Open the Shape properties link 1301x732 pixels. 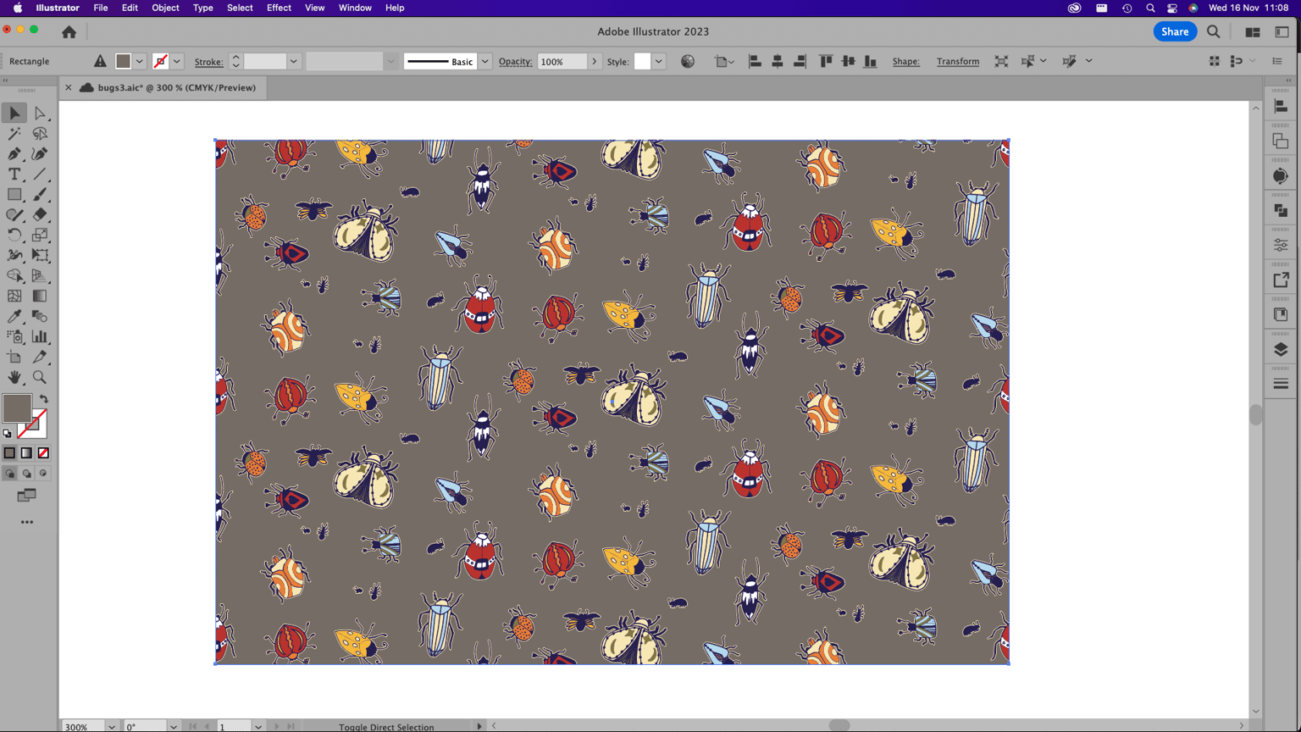pyautogui.click(x=905, y=61)
